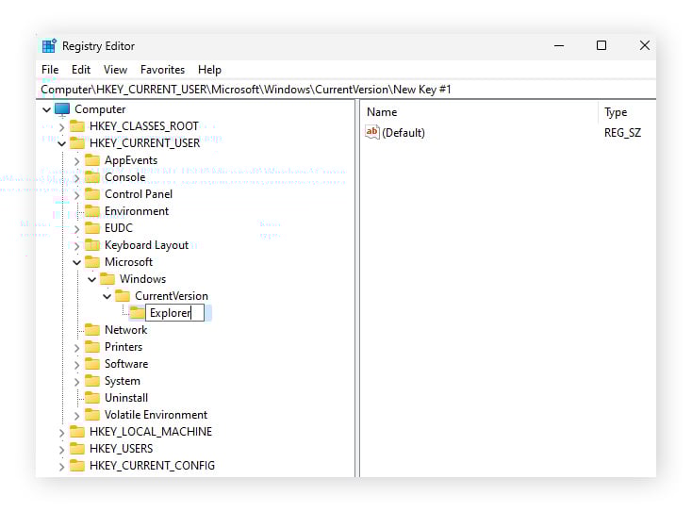This screenshot has width=692, height=512.
Task: Expand the Keyboard Layout key
Action: (x=76, y=246)
